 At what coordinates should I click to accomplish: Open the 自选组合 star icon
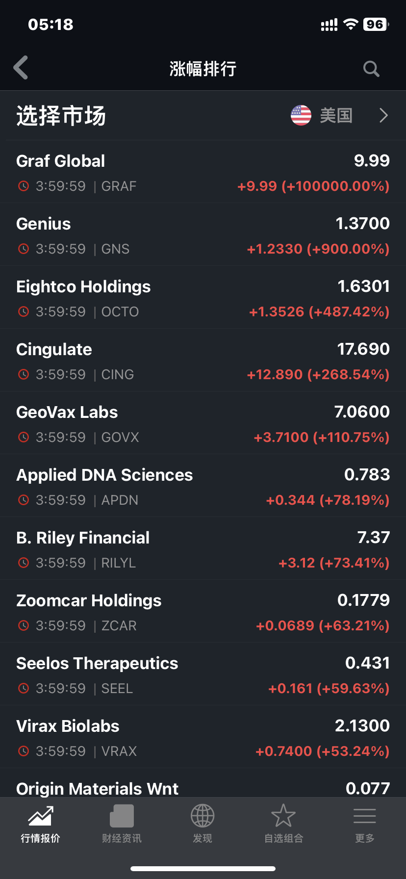pos(283,816)
